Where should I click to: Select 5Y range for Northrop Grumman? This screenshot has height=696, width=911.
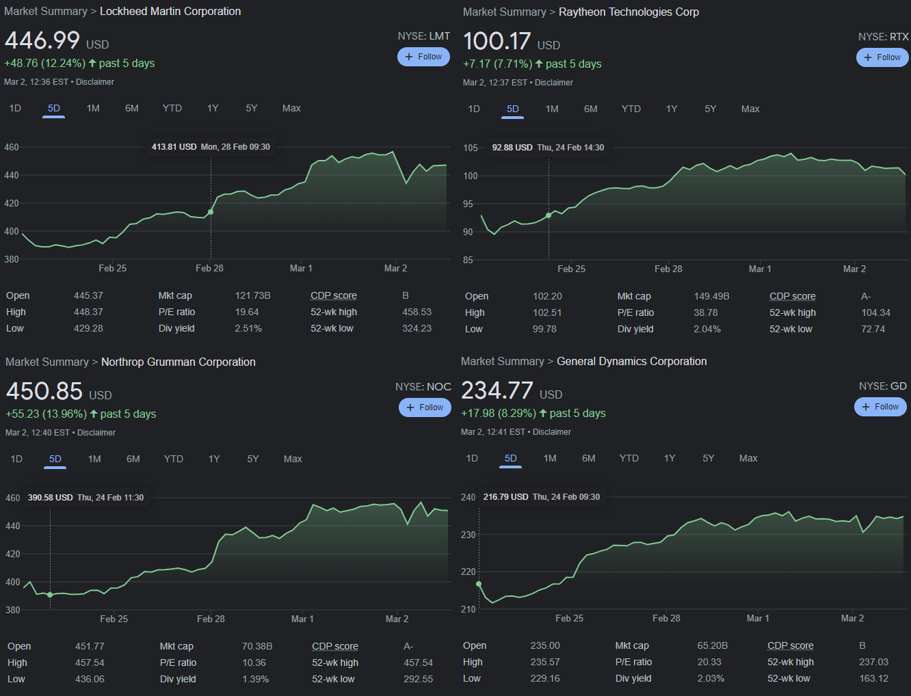click(253, 459)
